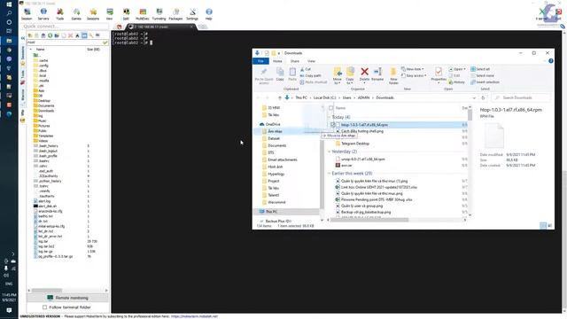Switch to the Home ribbon tab
Image resolution: width=567 pixels, height=319 pixels.
[x=277, y=61]
